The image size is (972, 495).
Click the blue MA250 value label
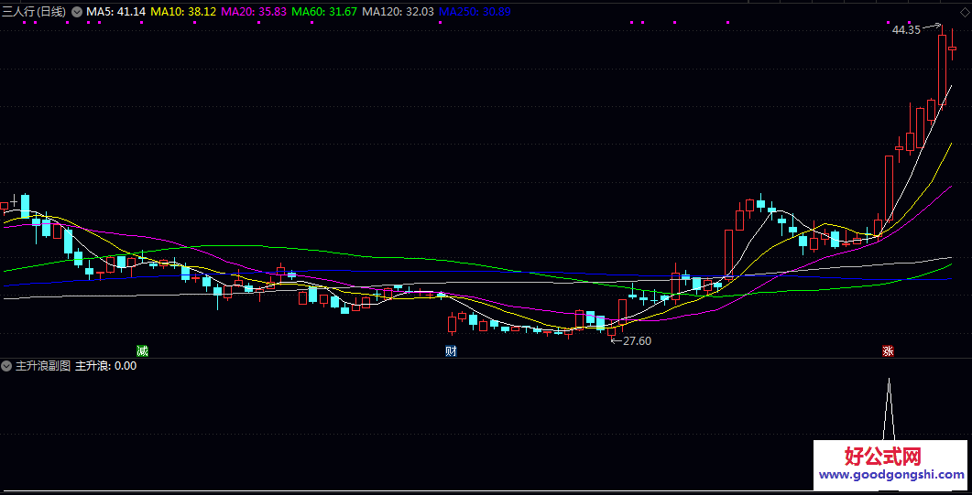[x=475, y=12]
